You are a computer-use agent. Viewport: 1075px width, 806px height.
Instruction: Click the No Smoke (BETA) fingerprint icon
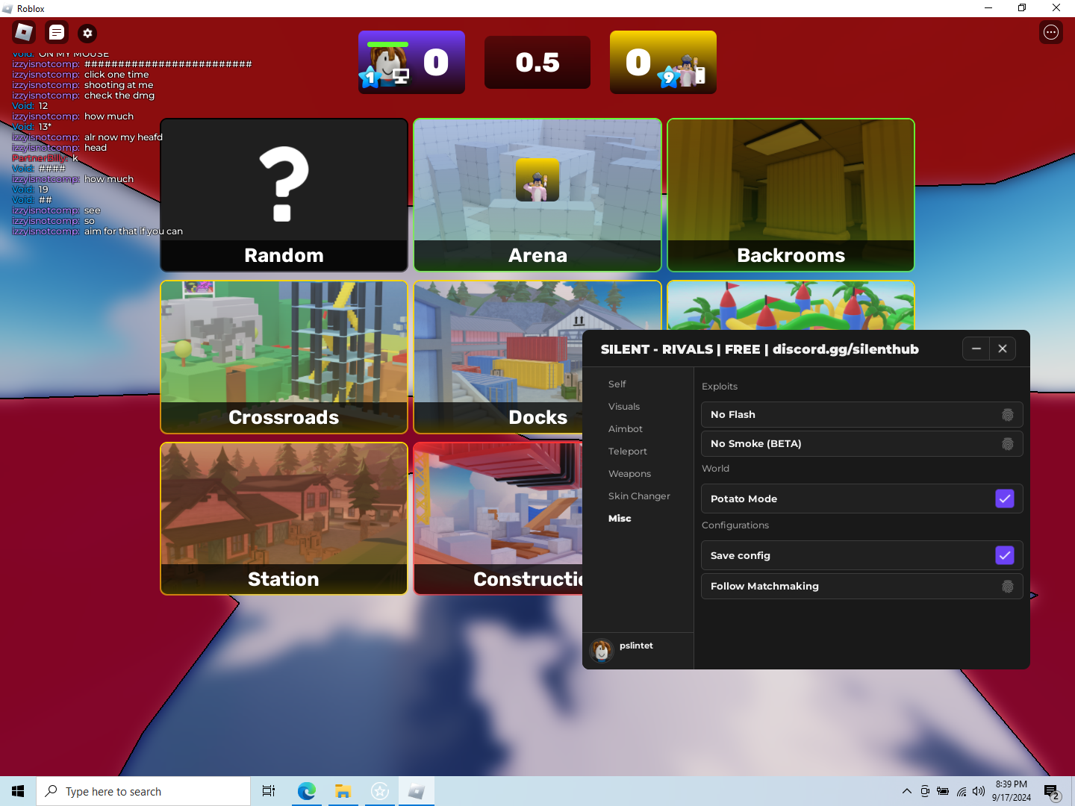pos(1007,444)
